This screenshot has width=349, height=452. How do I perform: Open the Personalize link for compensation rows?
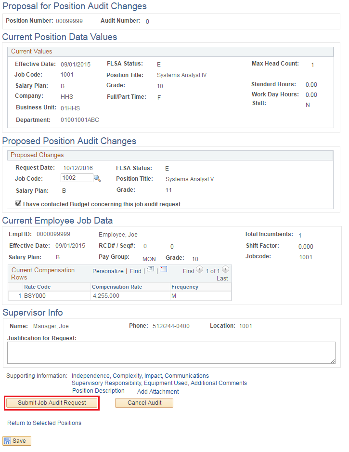[108, 271]
